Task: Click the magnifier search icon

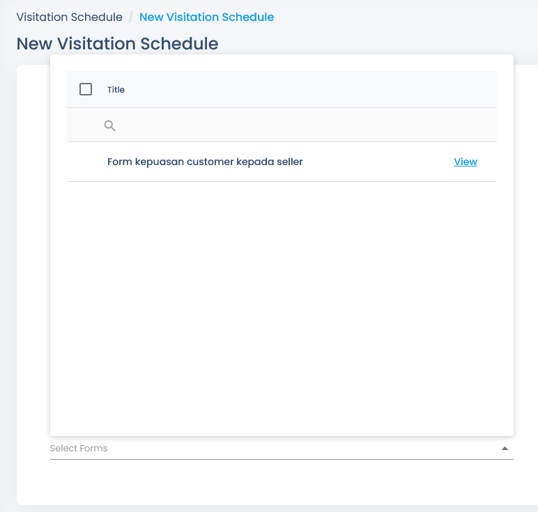Action: [x=110, y=125]
